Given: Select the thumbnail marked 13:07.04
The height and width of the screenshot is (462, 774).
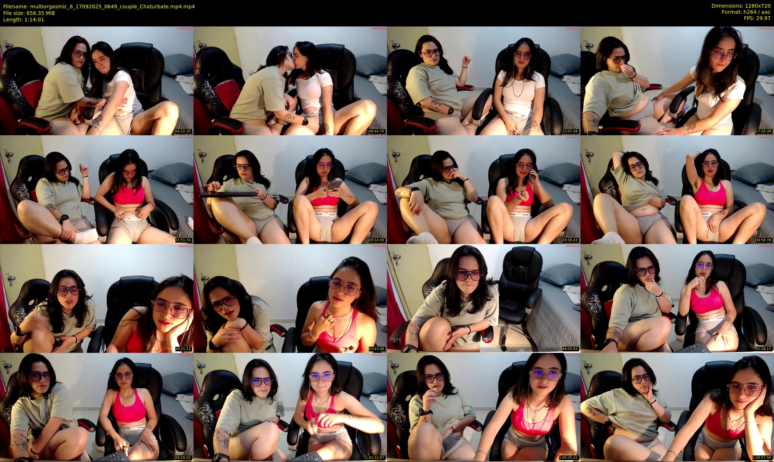Looking at the screenshot, I should coord(484,81).
